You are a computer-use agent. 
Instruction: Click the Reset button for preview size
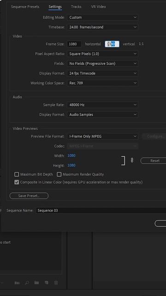click(153, 161)
